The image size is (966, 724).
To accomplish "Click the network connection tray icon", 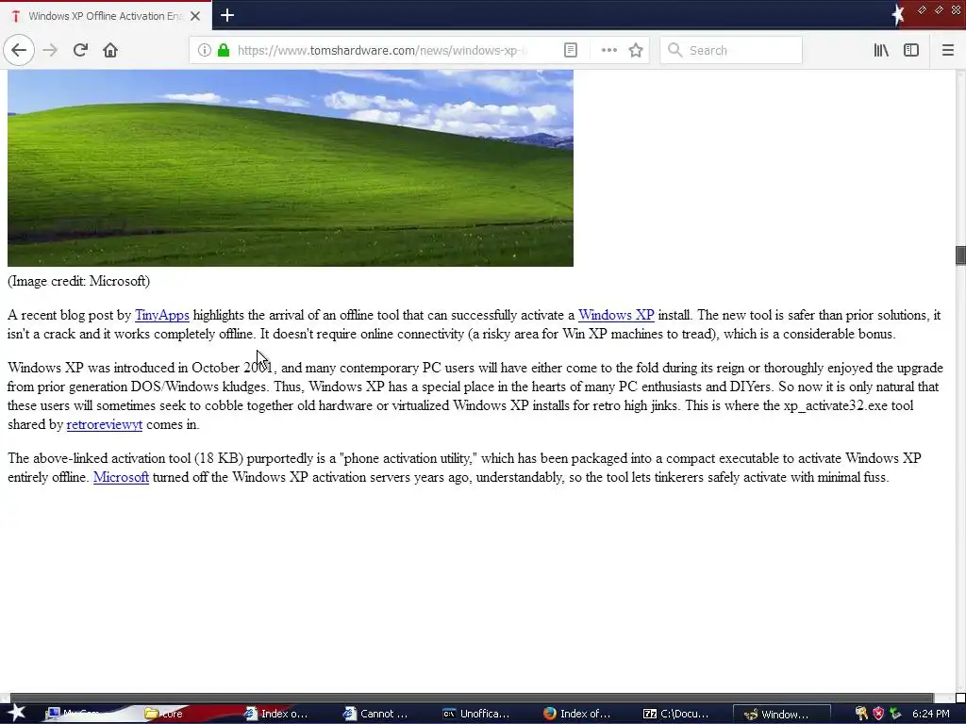I will coord(896,714).
